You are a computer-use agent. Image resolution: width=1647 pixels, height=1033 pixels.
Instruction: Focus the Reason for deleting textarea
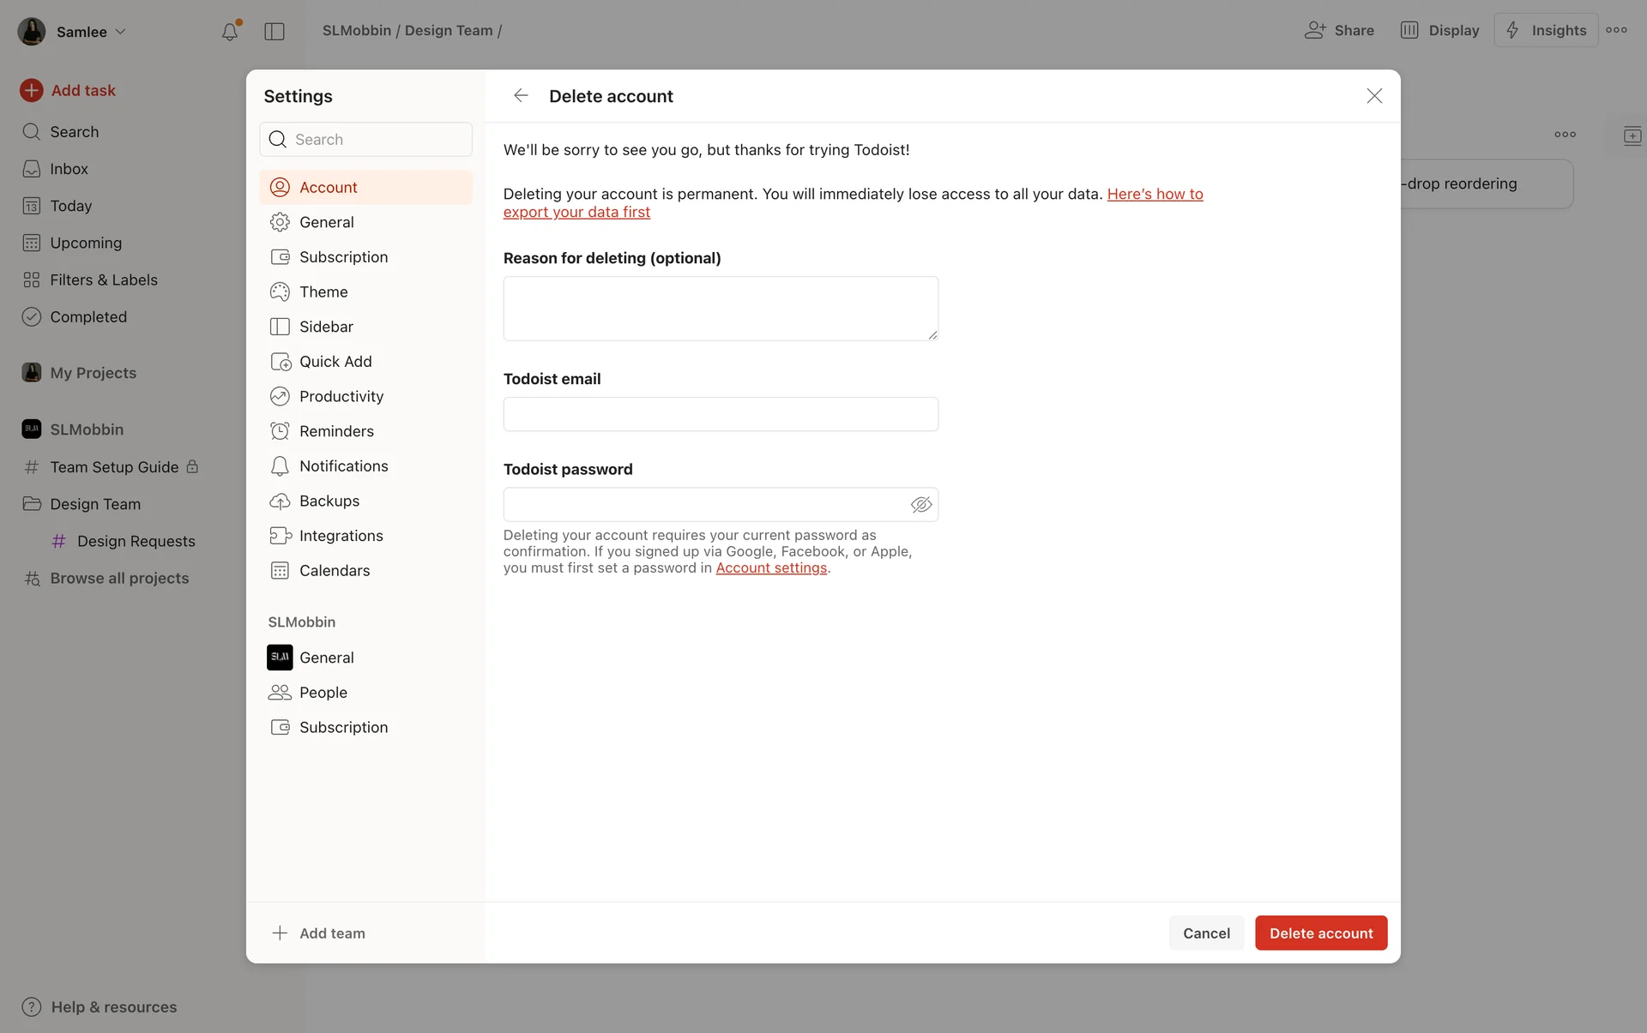(x=720, y=308)
